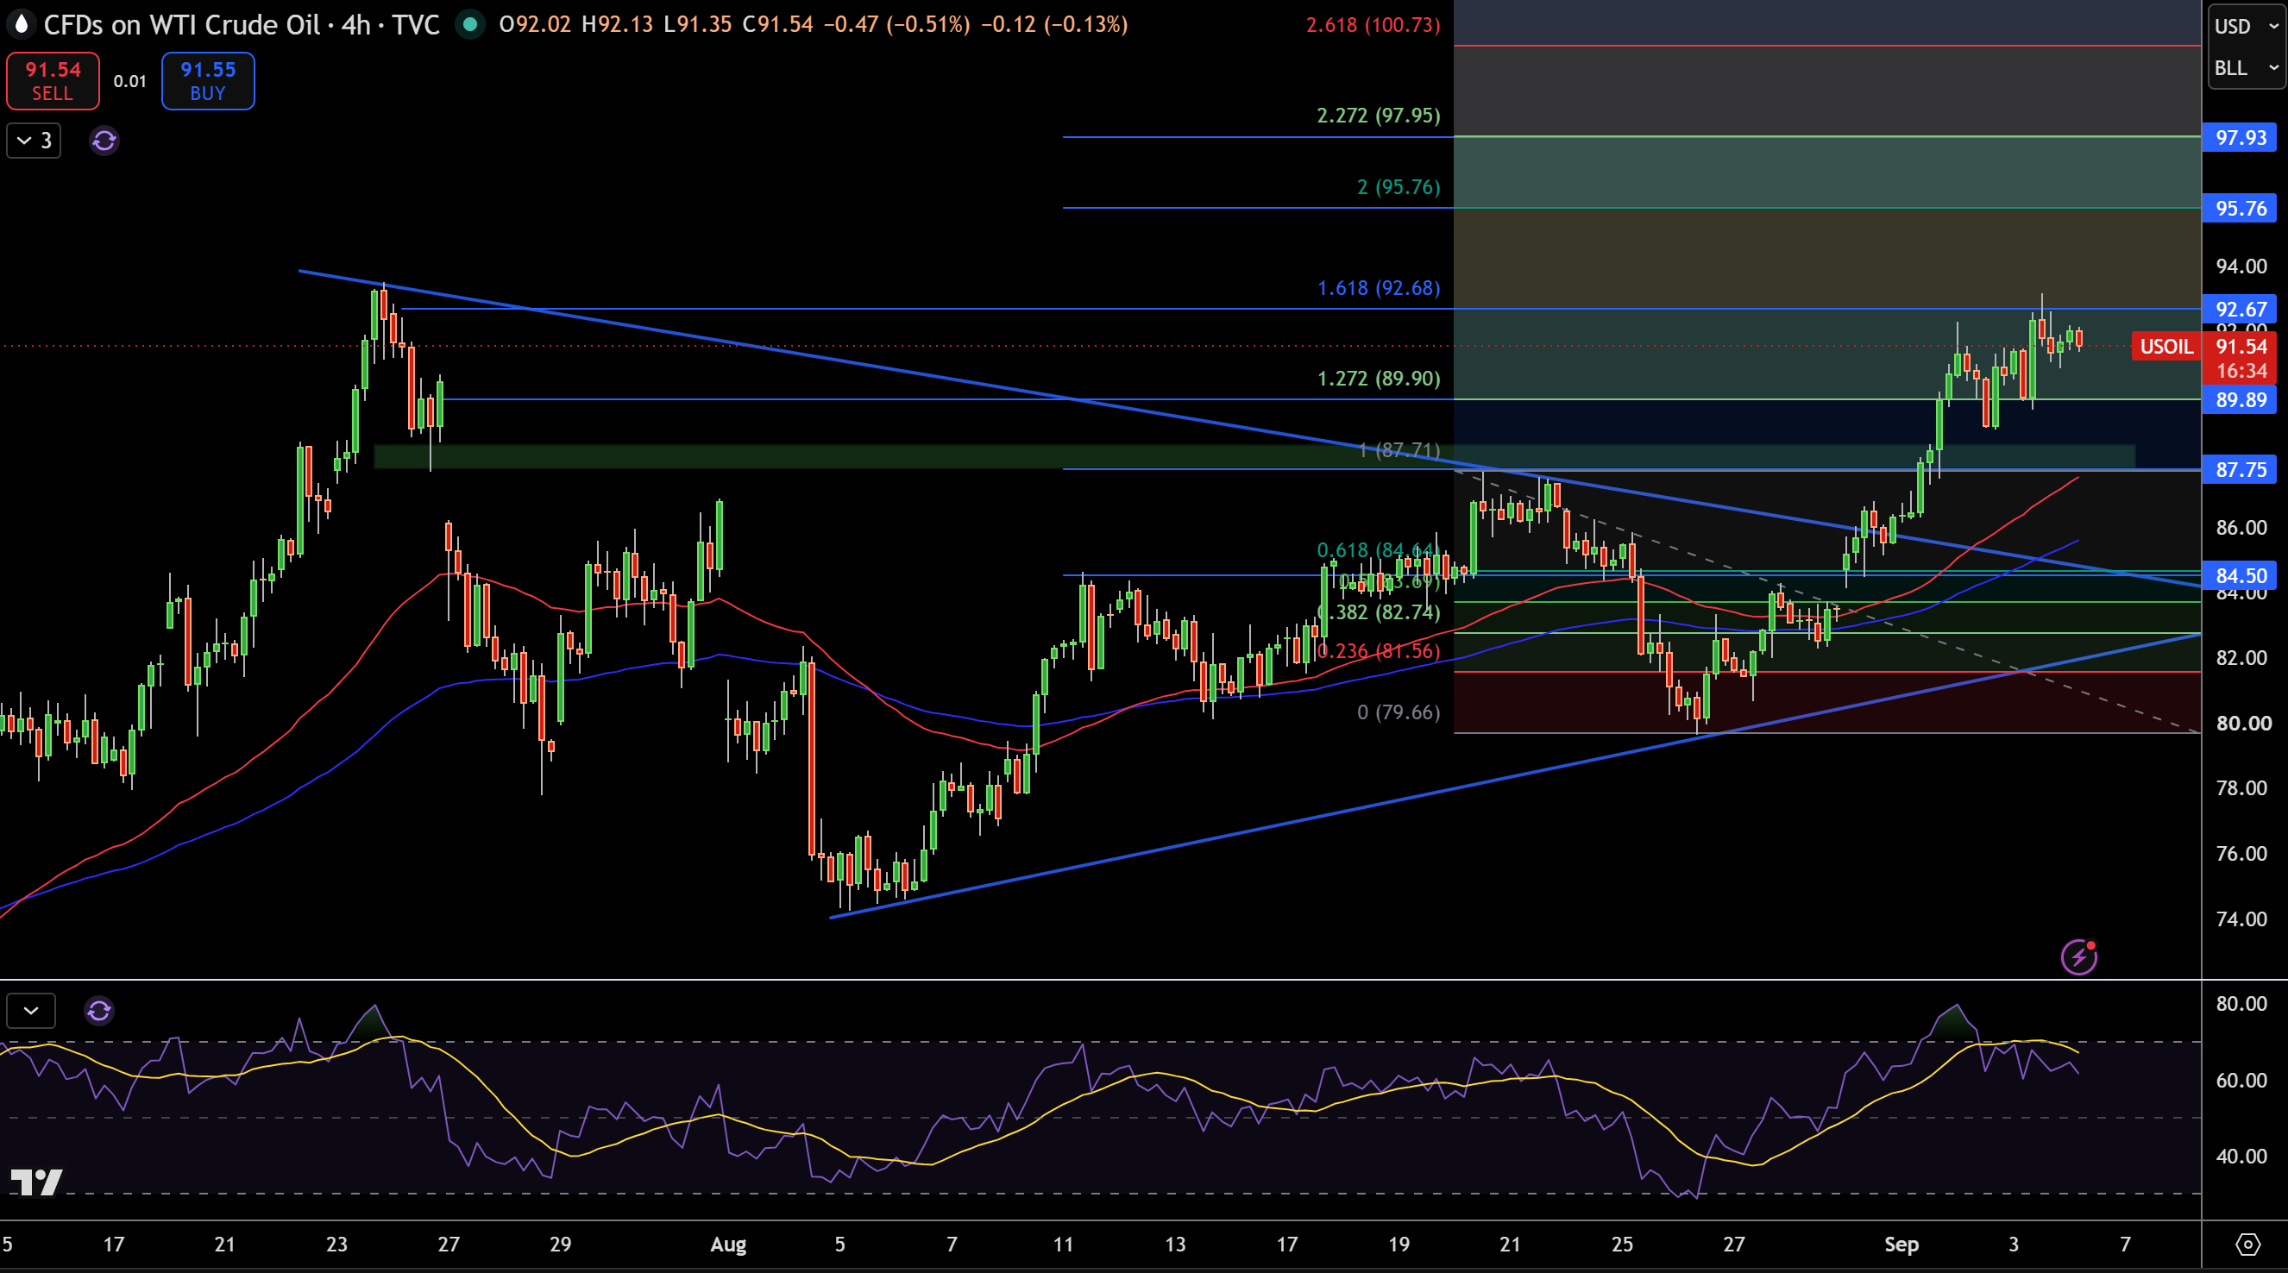Select the 0 (79.66) Fibonacci label

(x=1399, y=712)
